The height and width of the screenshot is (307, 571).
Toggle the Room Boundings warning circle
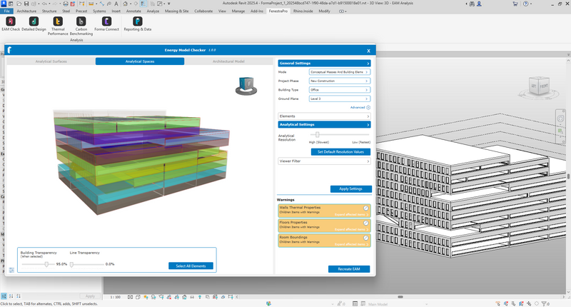click(x=365, y=238)
